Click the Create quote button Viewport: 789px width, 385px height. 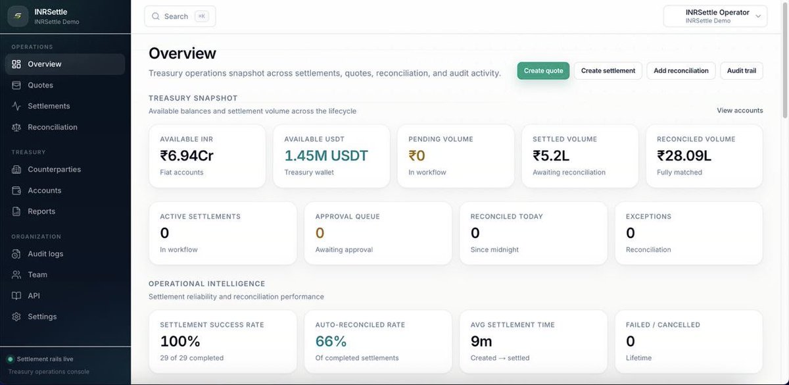[543, 70]
